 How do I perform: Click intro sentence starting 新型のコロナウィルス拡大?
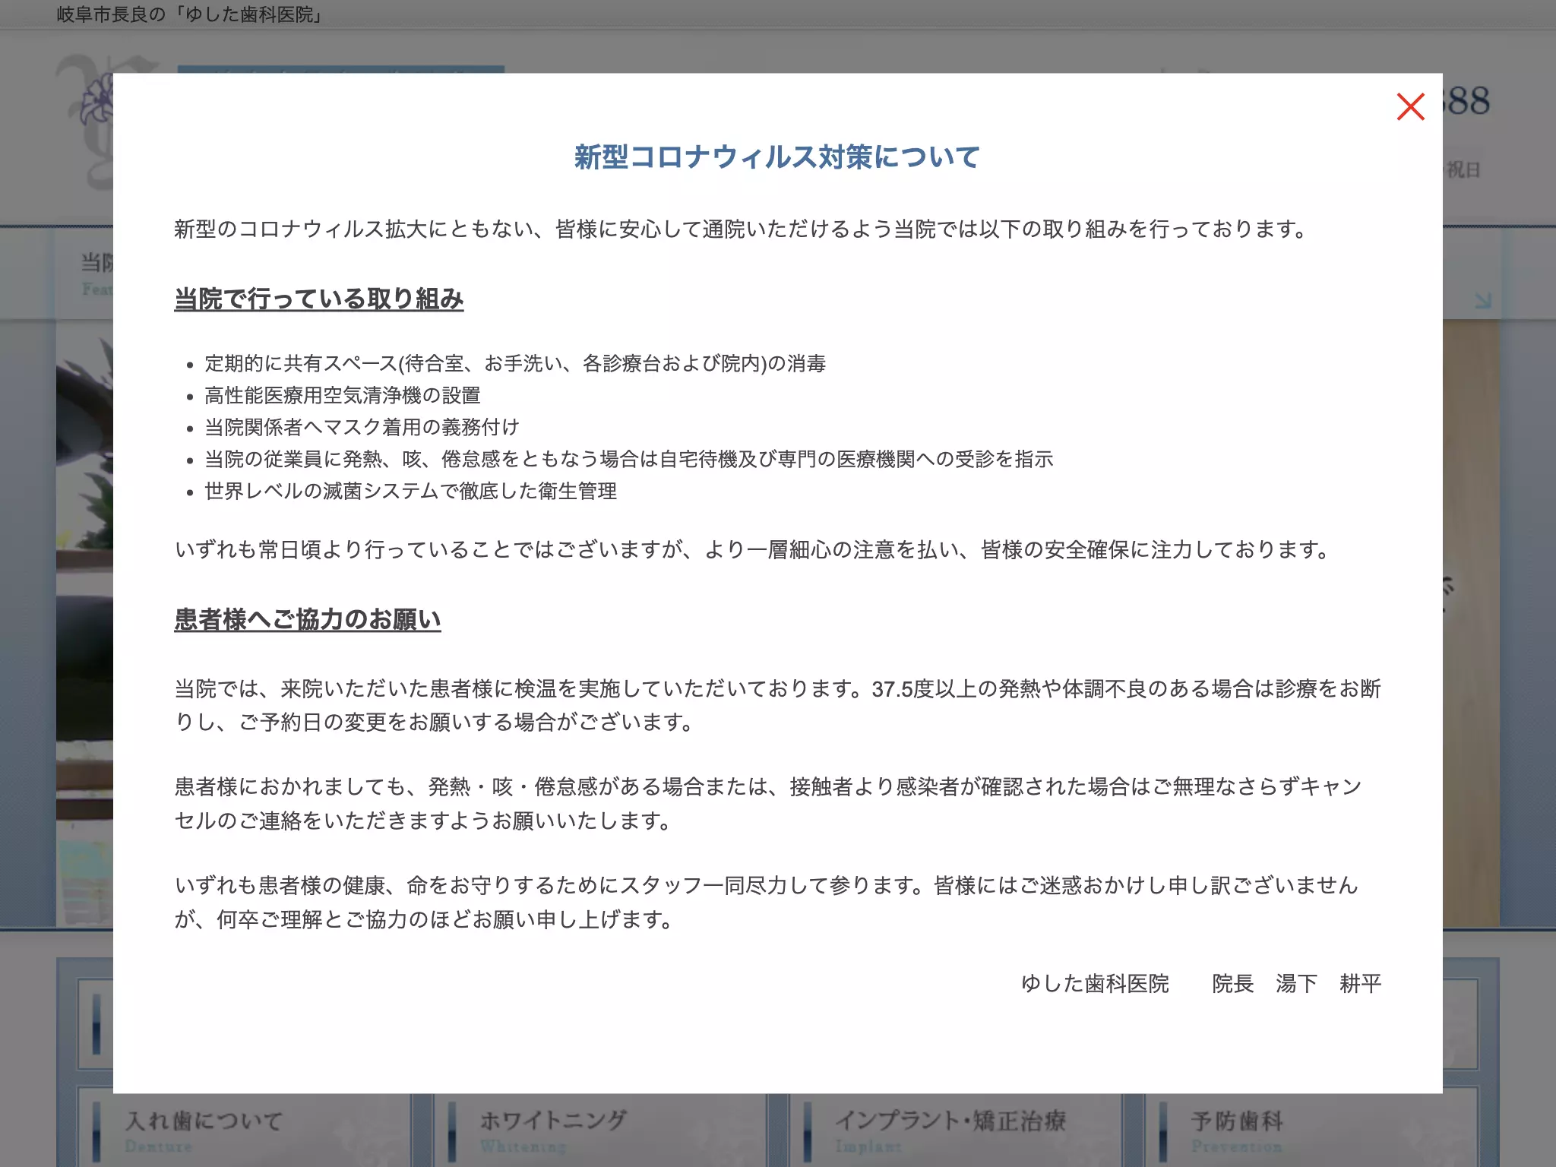click(x=742, y=229)
